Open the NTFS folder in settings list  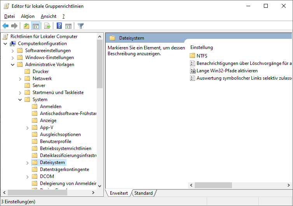[202, 56]
